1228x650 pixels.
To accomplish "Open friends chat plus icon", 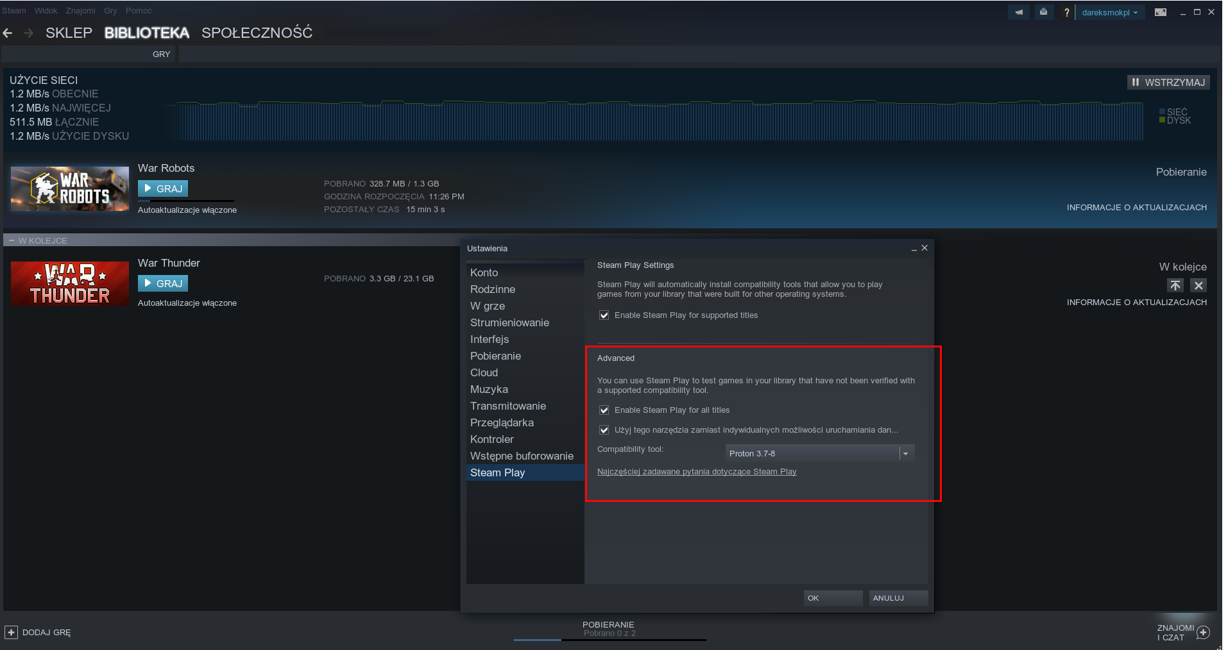I will (x=1204, y=633).
